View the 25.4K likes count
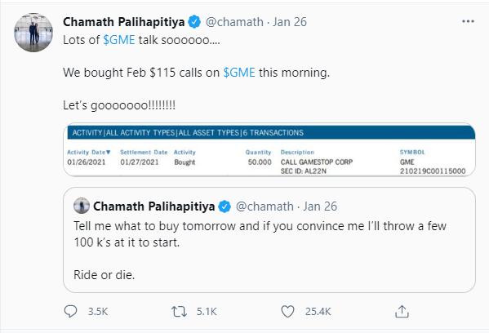This screenshot has height=333, width=489. (x=318, y=312)
